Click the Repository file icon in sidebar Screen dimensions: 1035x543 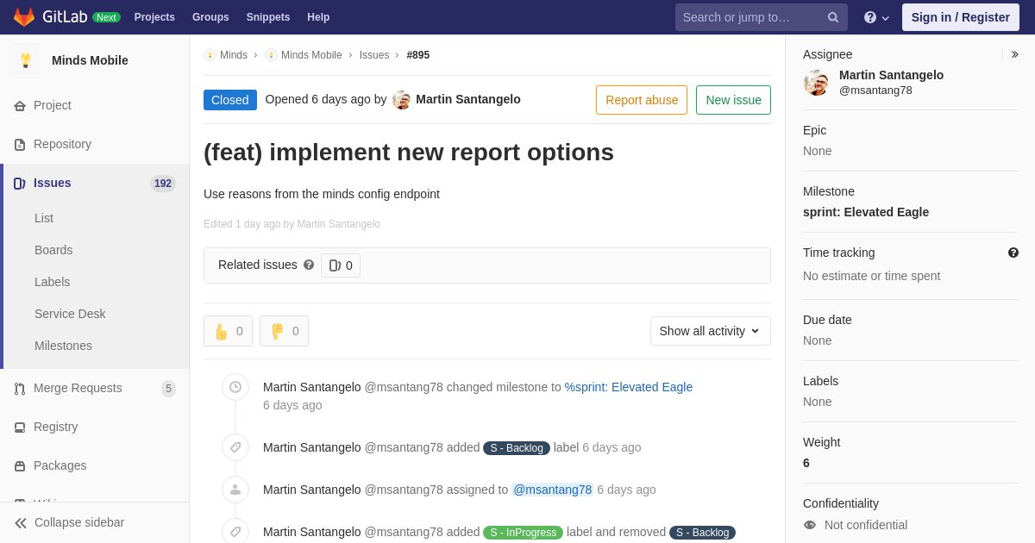coord(20,145)
